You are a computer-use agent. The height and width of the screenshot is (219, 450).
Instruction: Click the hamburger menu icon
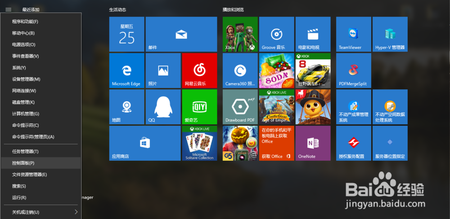pos(8,10)
